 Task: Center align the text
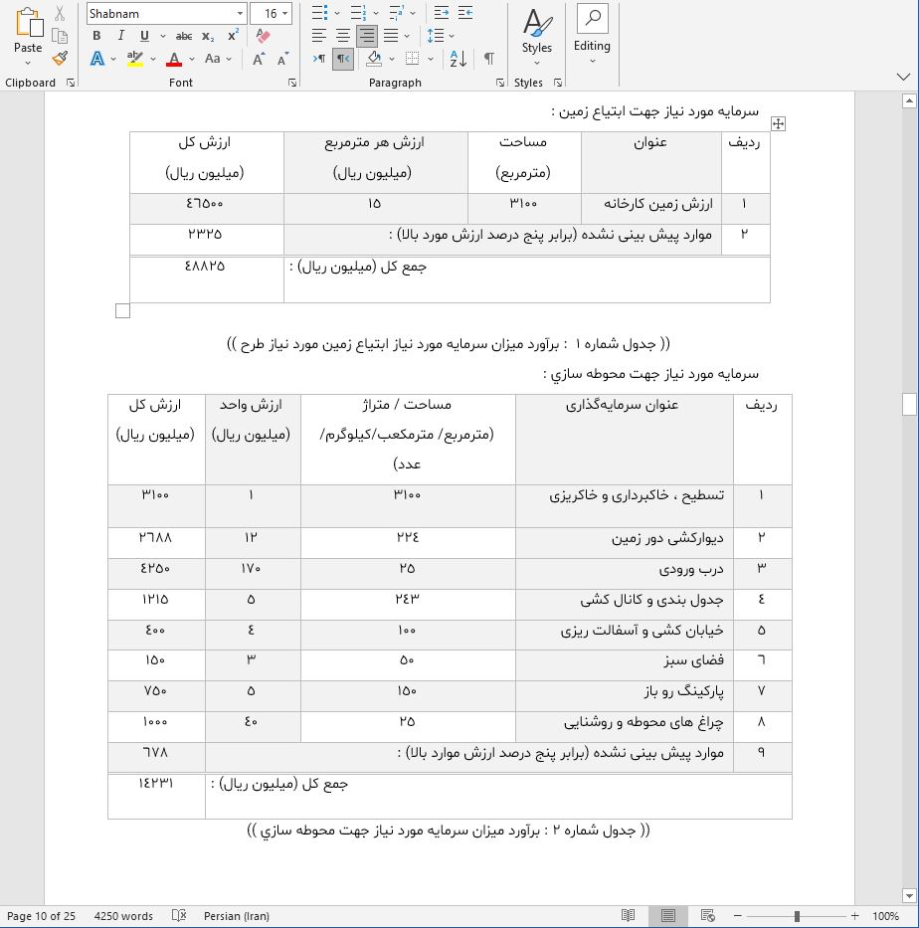[342, 36]
